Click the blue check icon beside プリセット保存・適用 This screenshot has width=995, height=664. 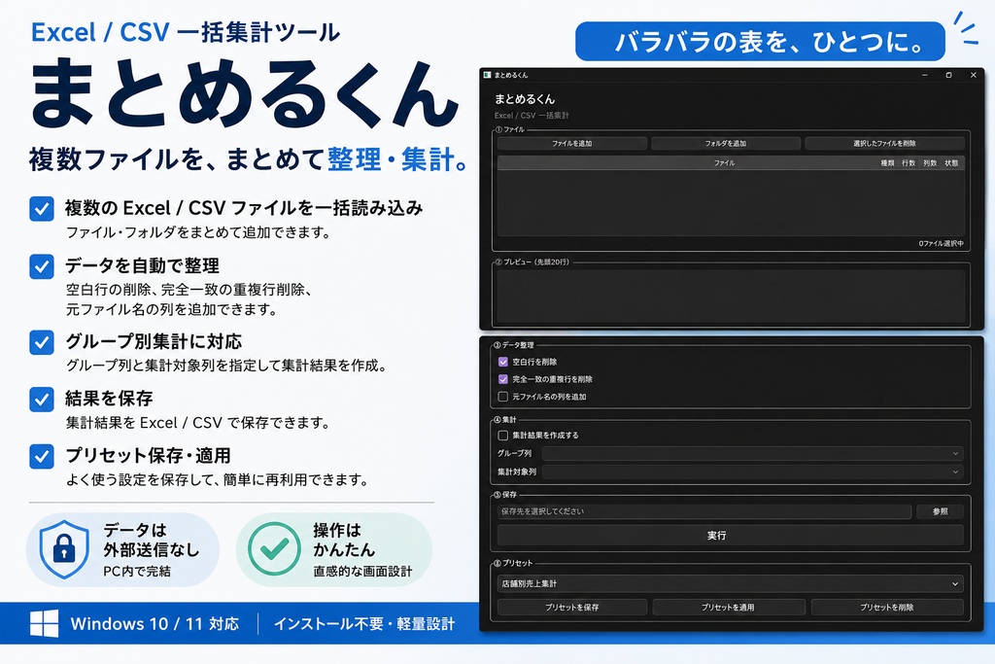tap(42, 456)
